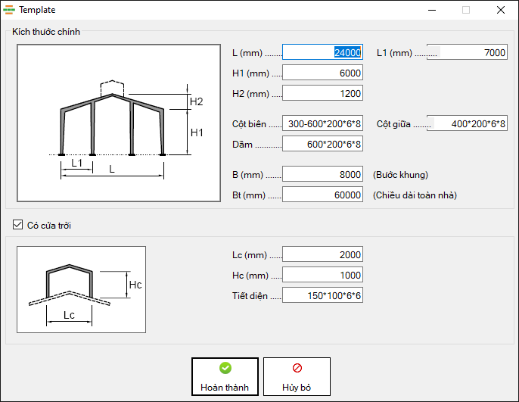This screenshot has height=402, width=519.
Task: Edit the H1 (mm) field showing 6000
Action: pos(323,73)
